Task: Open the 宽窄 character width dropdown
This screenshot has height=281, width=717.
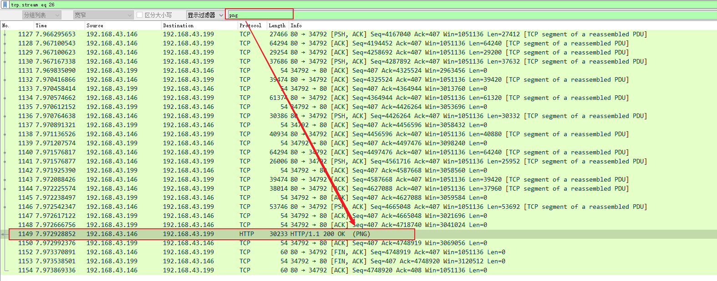Action: pyautogui.click(x=103, y=15)
